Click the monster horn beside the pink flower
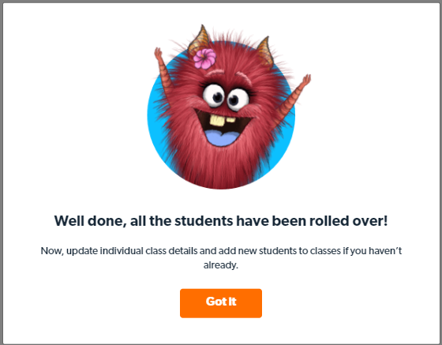This screenshot has width=442, height=345. (x=200, y=39)
